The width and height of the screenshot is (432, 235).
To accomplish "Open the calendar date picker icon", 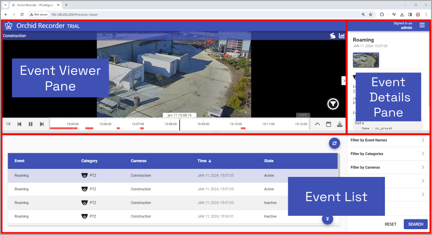I will coord(328,124).
